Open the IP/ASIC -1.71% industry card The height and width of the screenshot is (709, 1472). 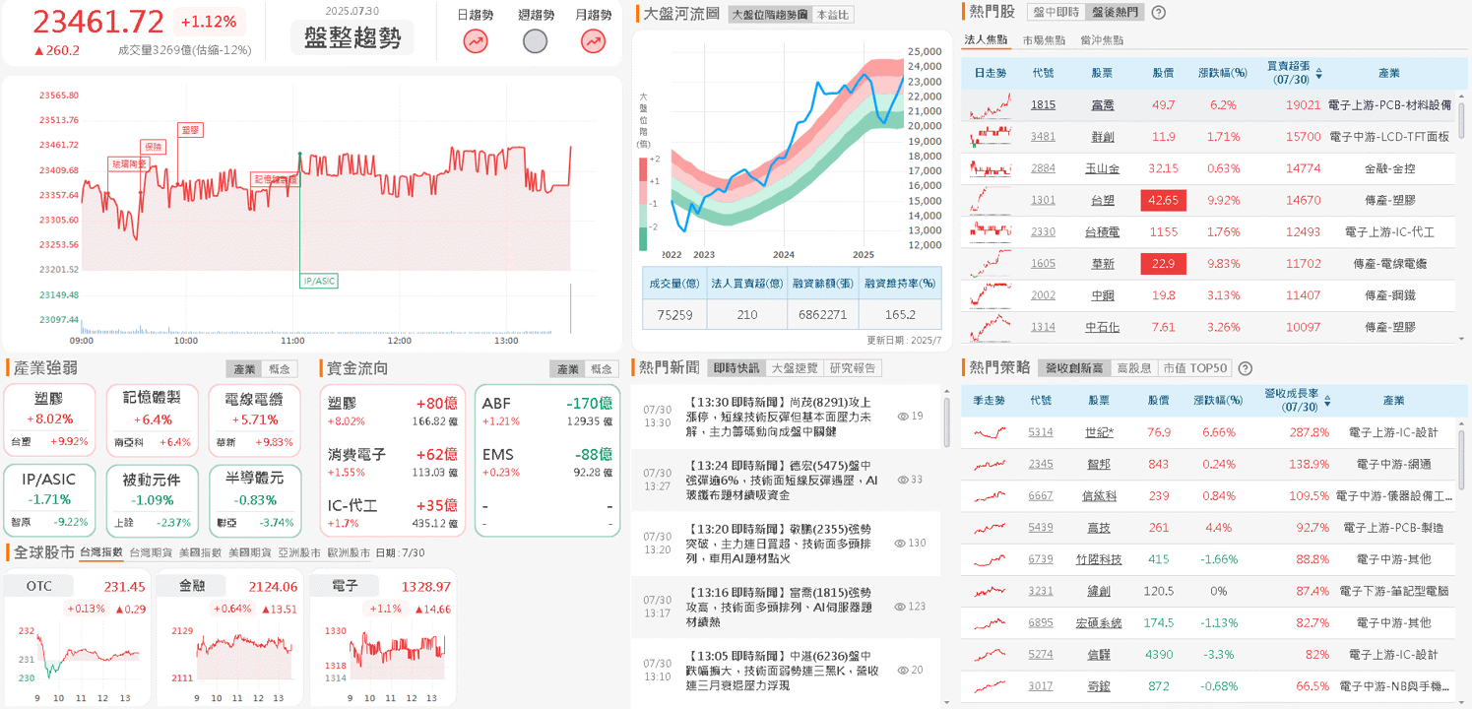pyautogui.click(x=50, y=500)
